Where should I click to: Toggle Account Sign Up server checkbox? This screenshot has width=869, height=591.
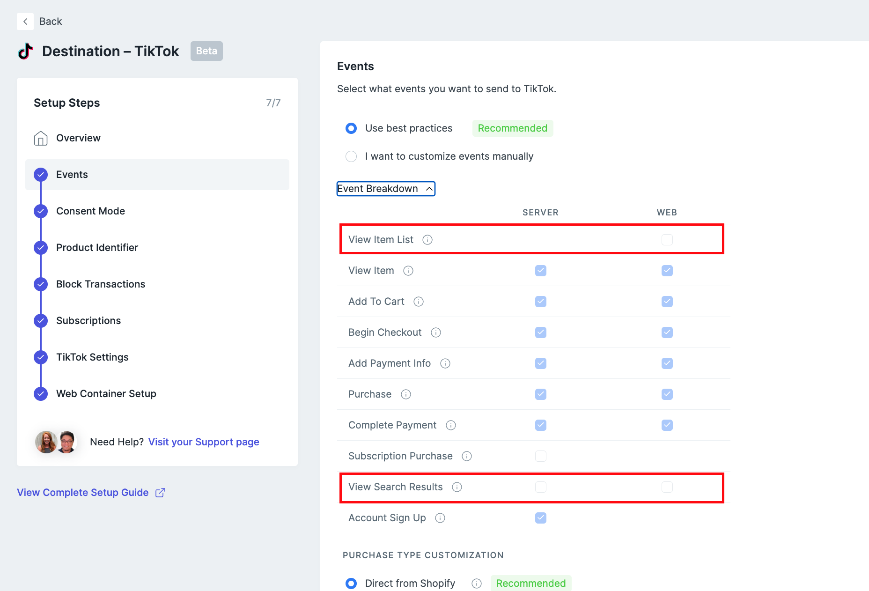click(x=541, y=518)
